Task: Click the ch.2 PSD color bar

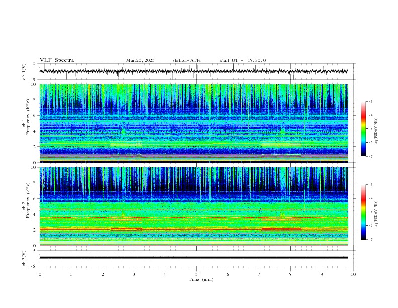Action: coord(363,212)
